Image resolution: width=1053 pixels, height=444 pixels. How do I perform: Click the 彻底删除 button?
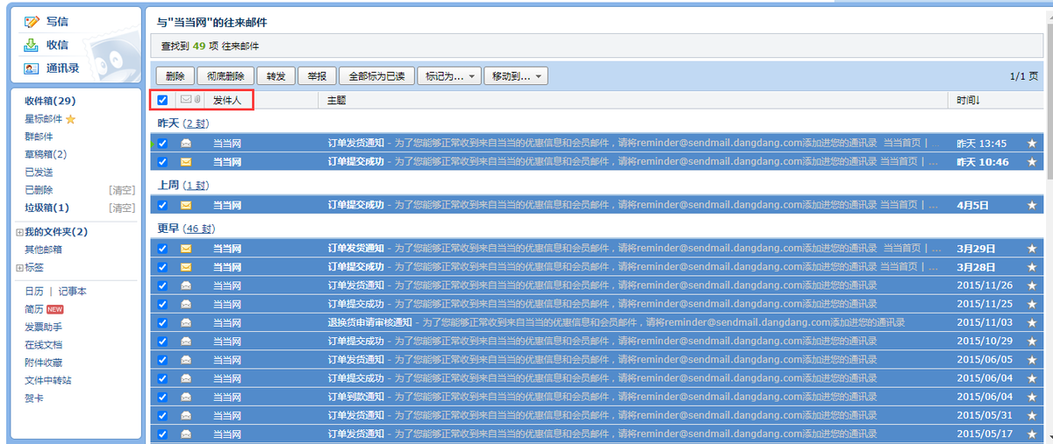(x=226, y=76)
